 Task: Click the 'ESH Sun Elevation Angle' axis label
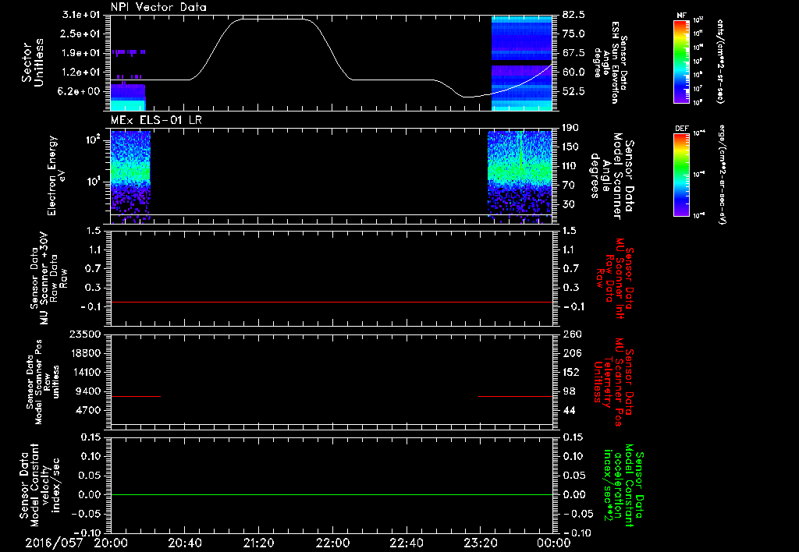(610, 62)
